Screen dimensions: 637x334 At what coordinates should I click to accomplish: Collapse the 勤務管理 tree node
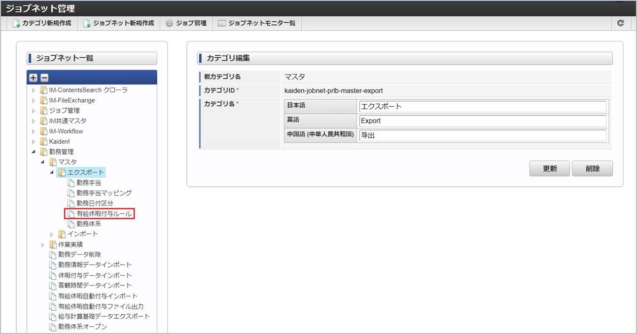pyautogui.click(x=34, y=152)
